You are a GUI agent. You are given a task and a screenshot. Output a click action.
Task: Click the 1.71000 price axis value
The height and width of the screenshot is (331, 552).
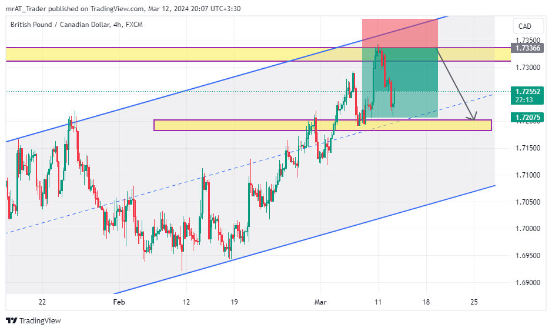528,175
